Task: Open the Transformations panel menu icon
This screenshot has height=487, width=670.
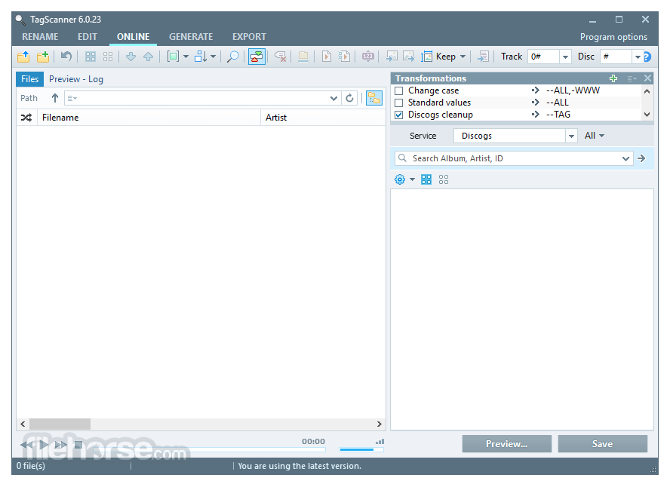Action: (x=632, y=78)
